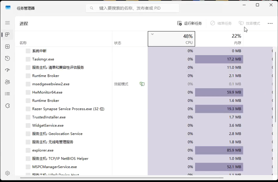Select 服务主机: 无线电管理服务 row
Viewport: 278px width, 182px height.
[x=144, y=142]
